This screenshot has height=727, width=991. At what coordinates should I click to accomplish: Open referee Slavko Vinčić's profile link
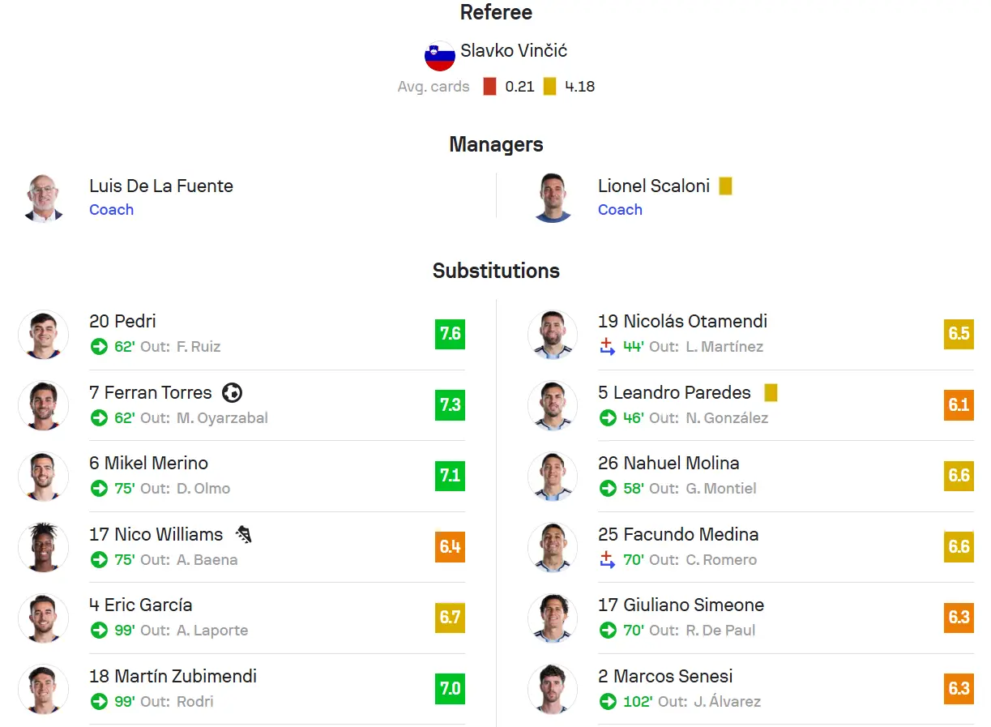(x=514, y=50)
